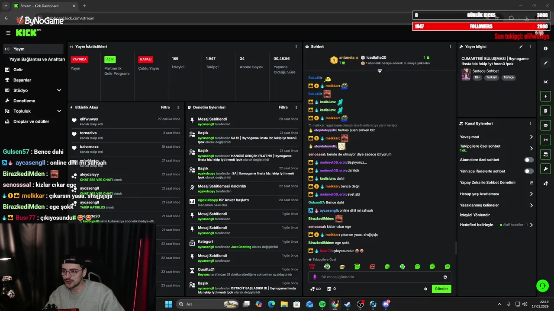Open the broadcast signal icon in the right sidebar
Screen dimensions: 554x311
545,140
